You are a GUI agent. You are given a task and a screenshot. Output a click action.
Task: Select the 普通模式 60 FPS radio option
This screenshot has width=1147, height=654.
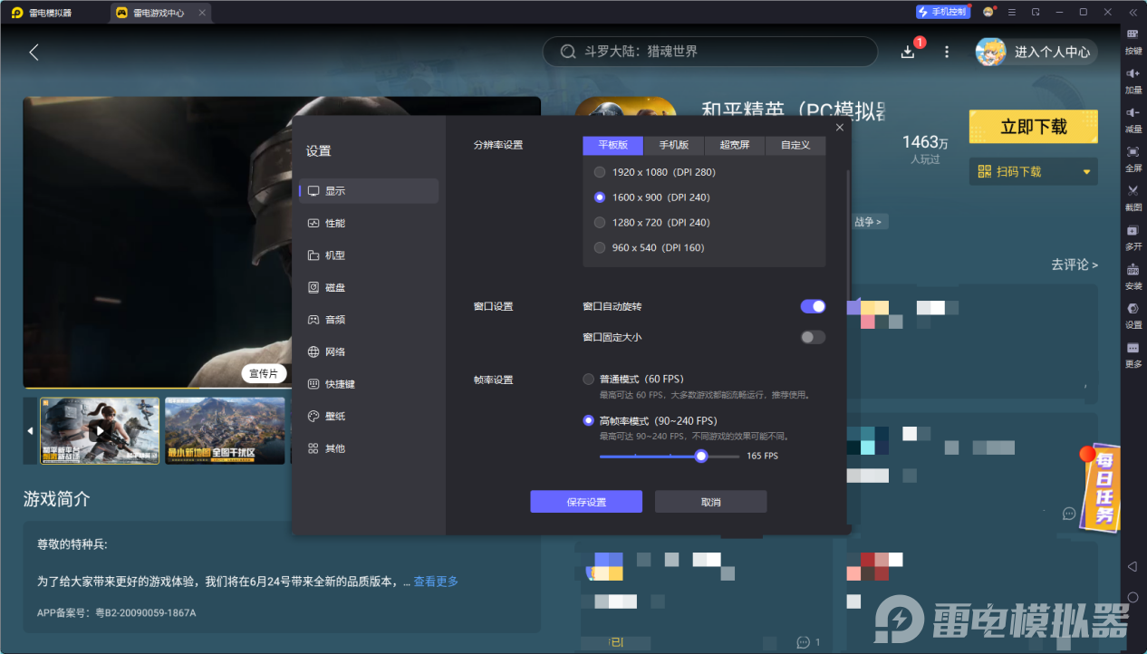pyautogui.click(x=587, y=380)
